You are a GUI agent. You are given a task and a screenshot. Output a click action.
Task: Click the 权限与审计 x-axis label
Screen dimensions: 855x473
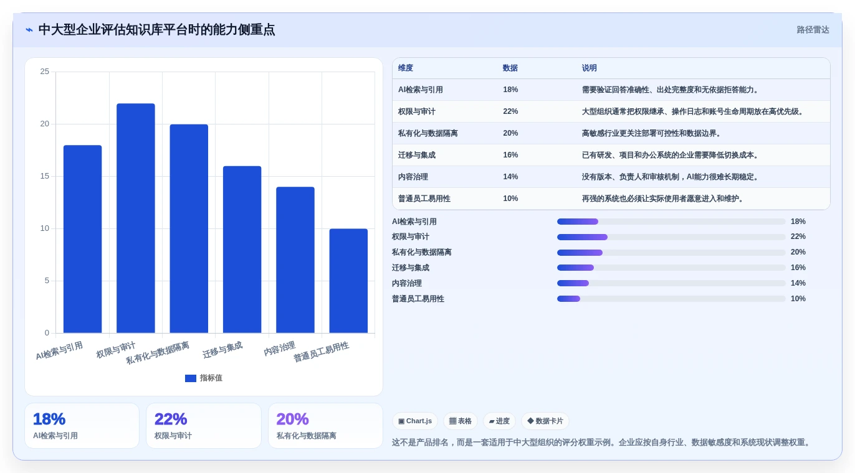click(x=116, y=350)
